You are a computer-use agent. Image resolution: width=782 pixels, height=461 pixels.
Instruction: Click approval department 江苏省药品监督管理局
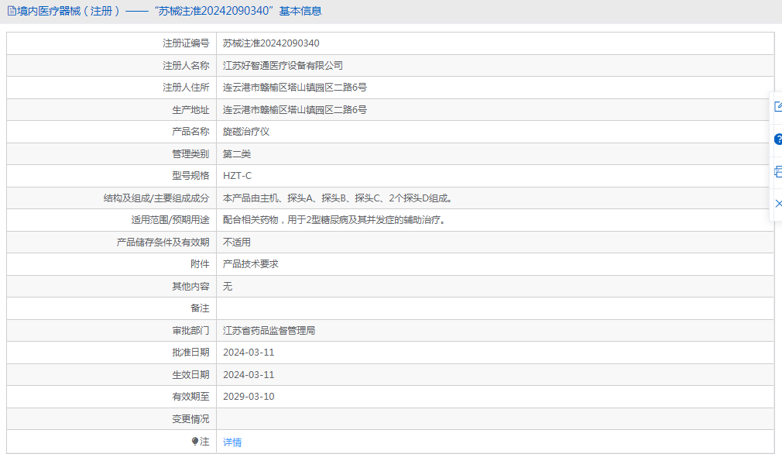(x=269, y=330)
